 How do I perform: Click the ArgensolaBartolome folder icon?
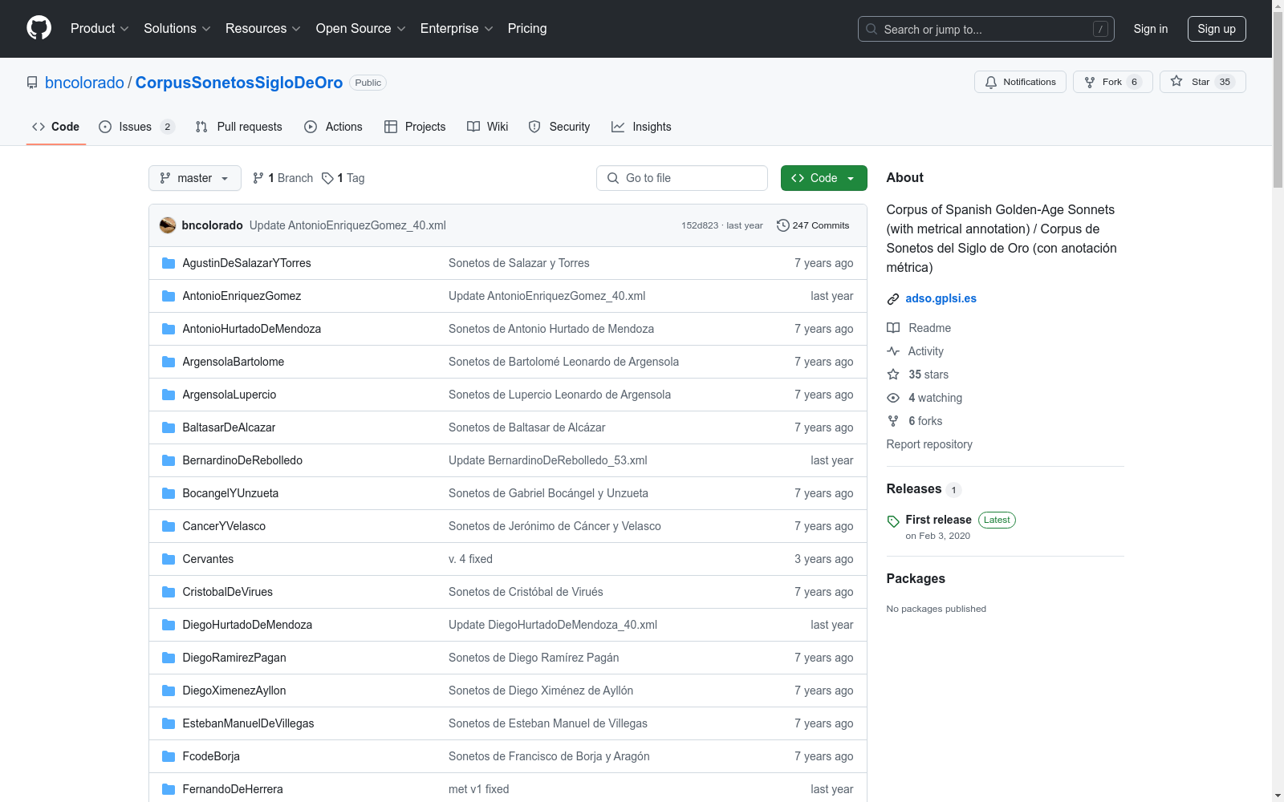[169, 362]
